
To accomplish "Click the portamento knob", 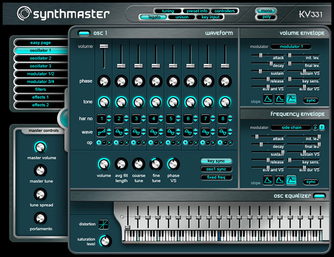I will 40,218.
